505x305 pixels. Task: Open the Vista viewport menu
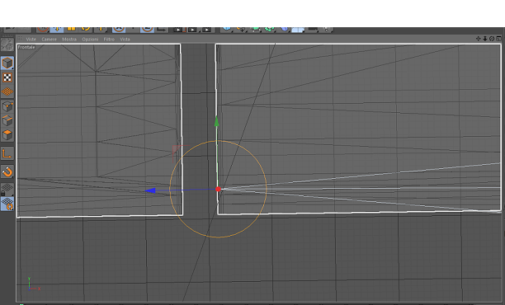125,40
